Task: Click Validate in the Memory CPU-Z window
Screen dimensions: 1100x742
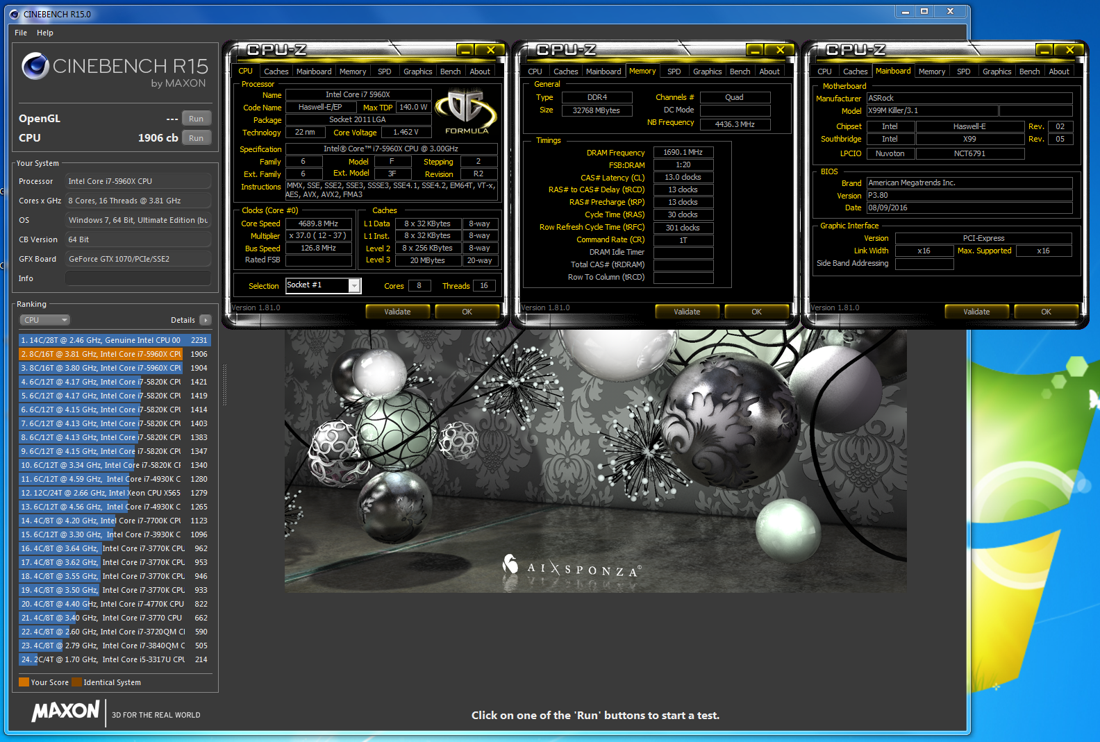Action: (x=687, y=312)
